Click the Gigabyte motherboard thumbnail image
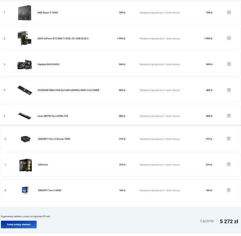The image size is (241, 236). pyautogui.click(x=25, y=65)
